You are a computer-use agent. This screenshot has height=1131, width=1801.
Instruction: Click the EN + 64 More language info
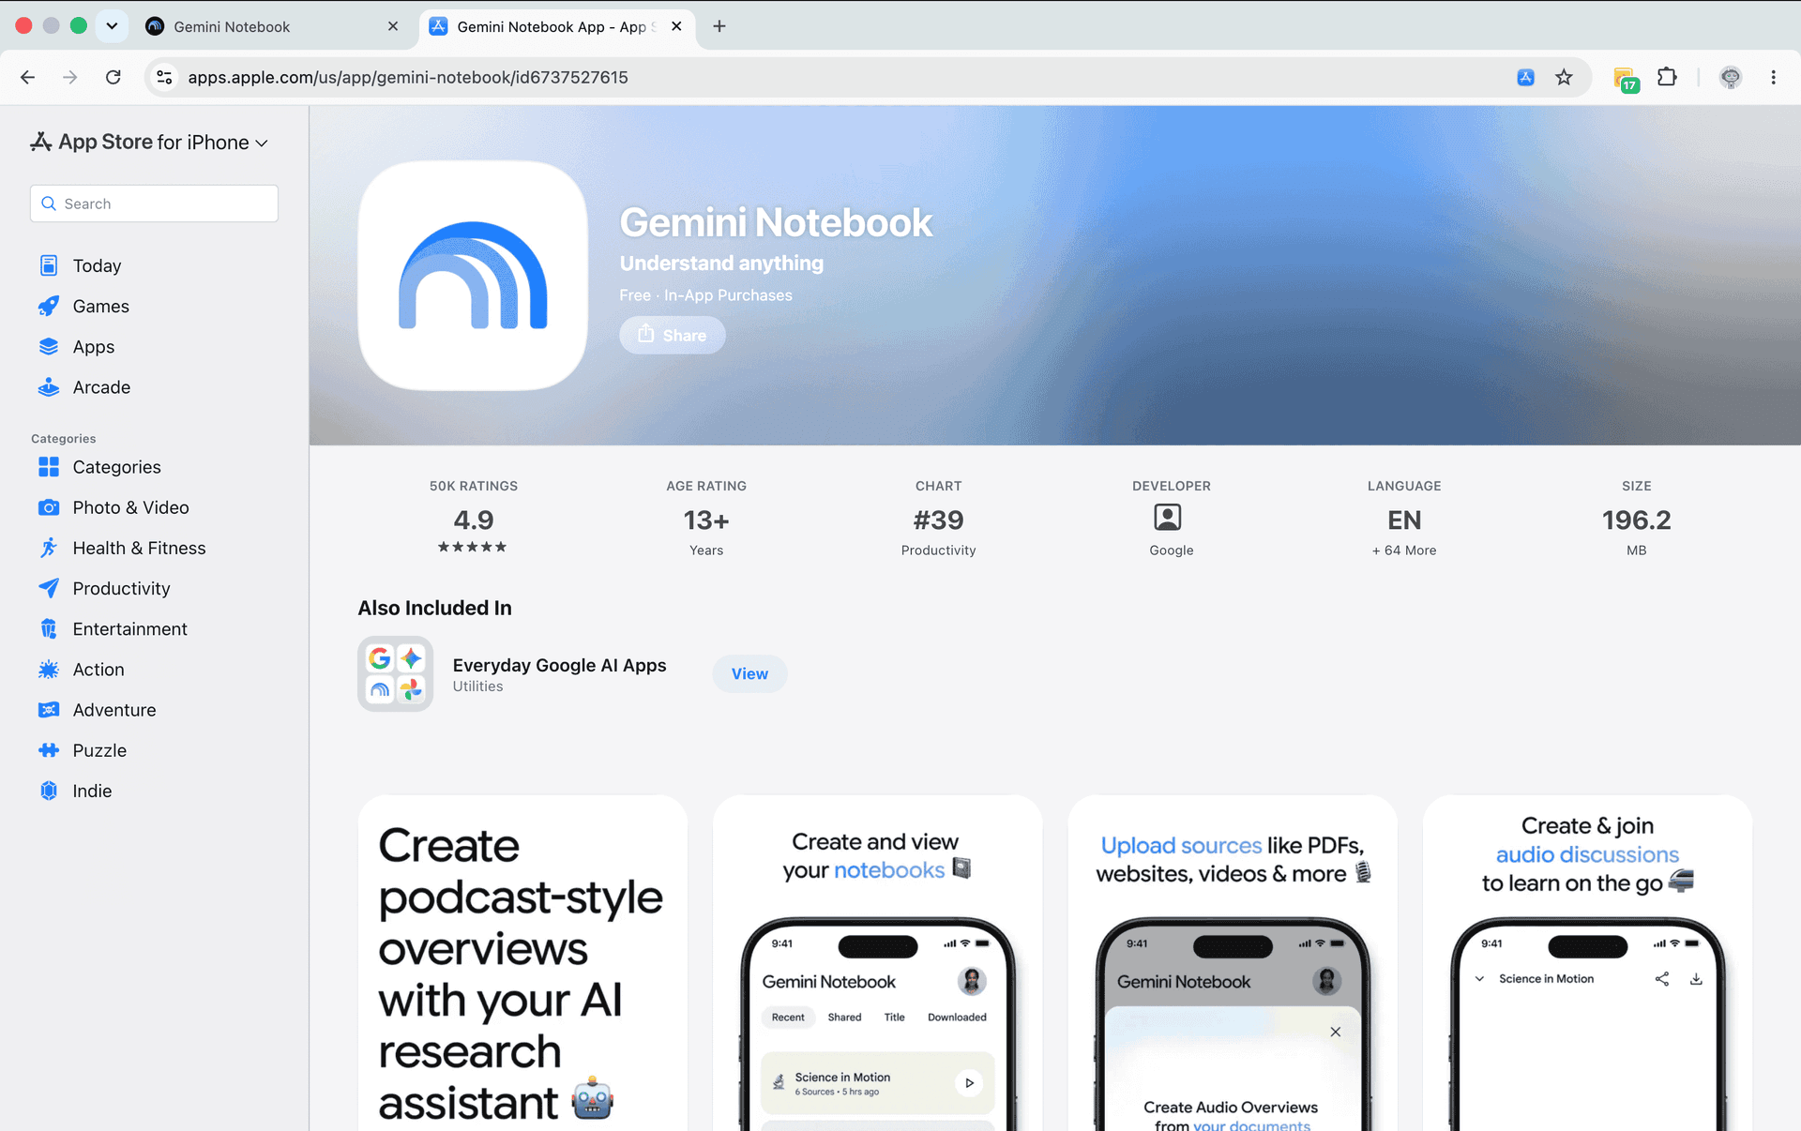pyautogui.click(x=1404, y=519)
